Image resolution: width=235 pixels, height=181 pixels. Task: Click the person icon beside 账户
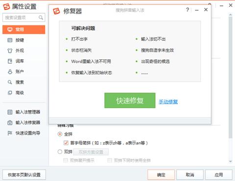point(10,72)
